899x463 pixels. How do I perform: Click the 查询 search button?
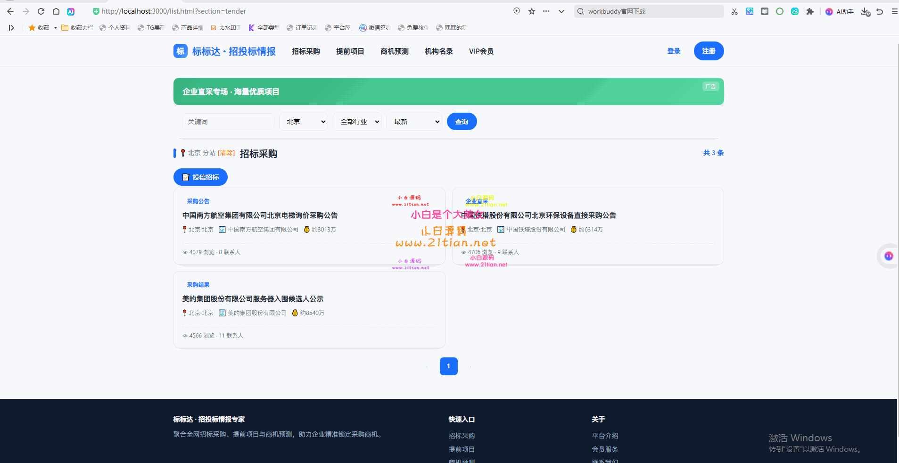point(462,122)
